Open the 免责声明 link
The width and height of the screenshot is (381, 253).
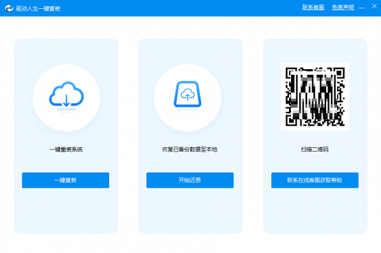(343, 8)
